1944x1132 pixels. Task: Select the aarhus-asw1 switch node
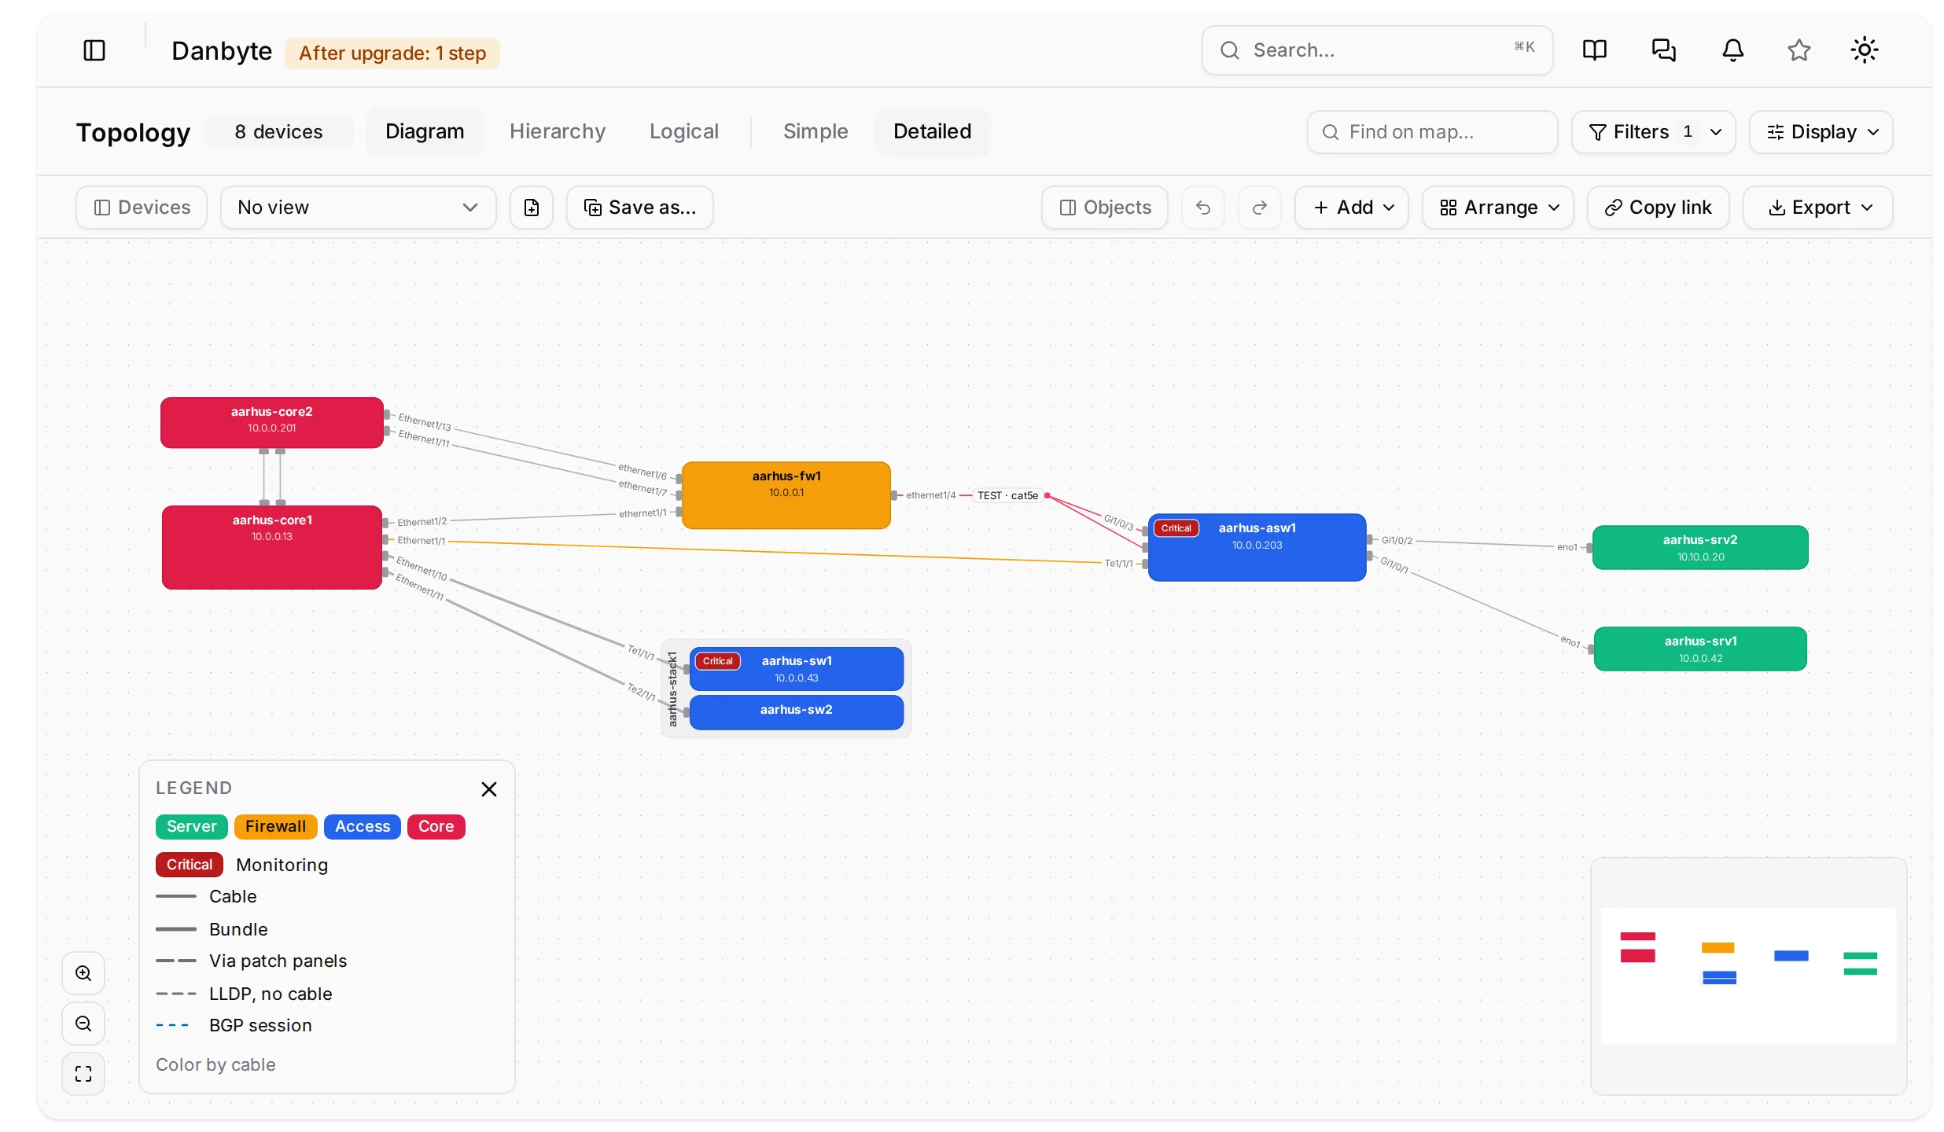click(1257, 547)
